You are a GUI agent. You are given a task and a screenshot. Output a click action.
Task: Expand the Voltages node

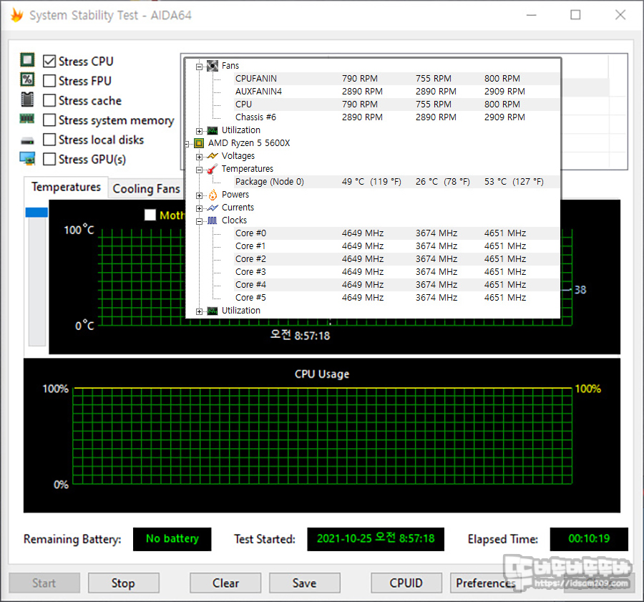tap(199, 157)
